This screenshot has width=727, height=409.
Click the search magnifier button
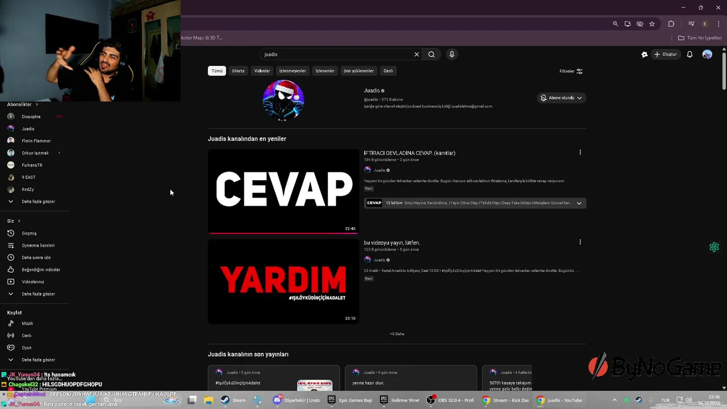432,55
